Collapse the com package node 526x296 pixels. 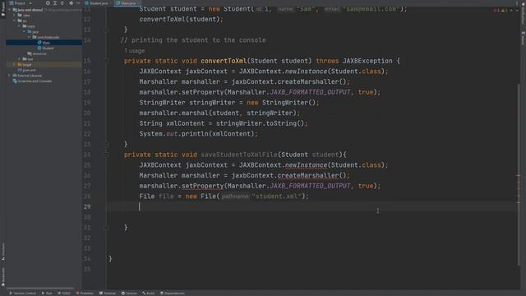30,37
